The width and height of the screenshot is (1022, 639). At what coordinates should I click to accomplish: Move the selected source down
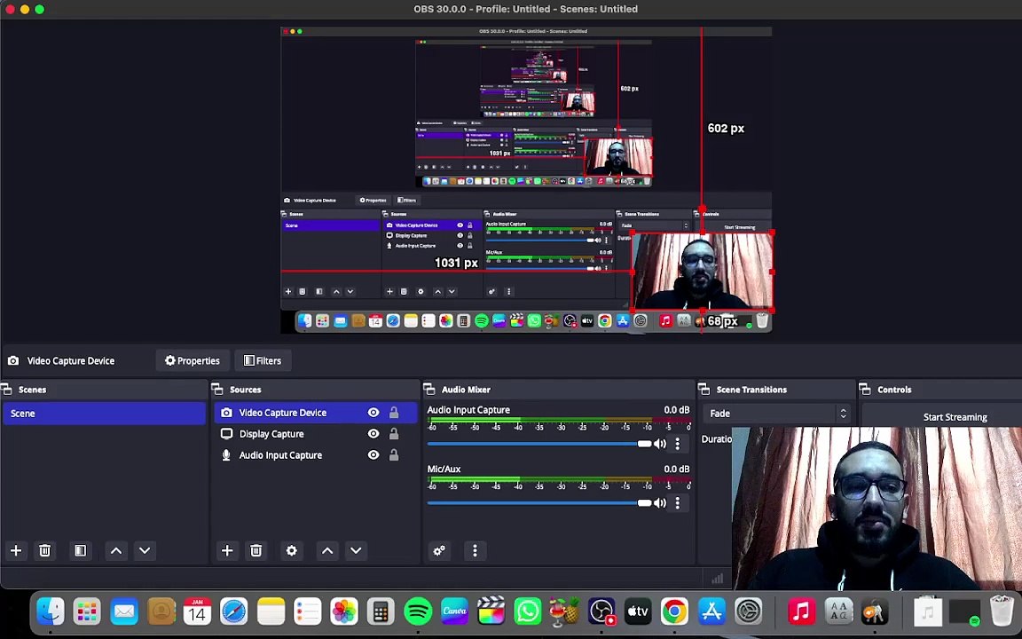click(x=356, y=551)
